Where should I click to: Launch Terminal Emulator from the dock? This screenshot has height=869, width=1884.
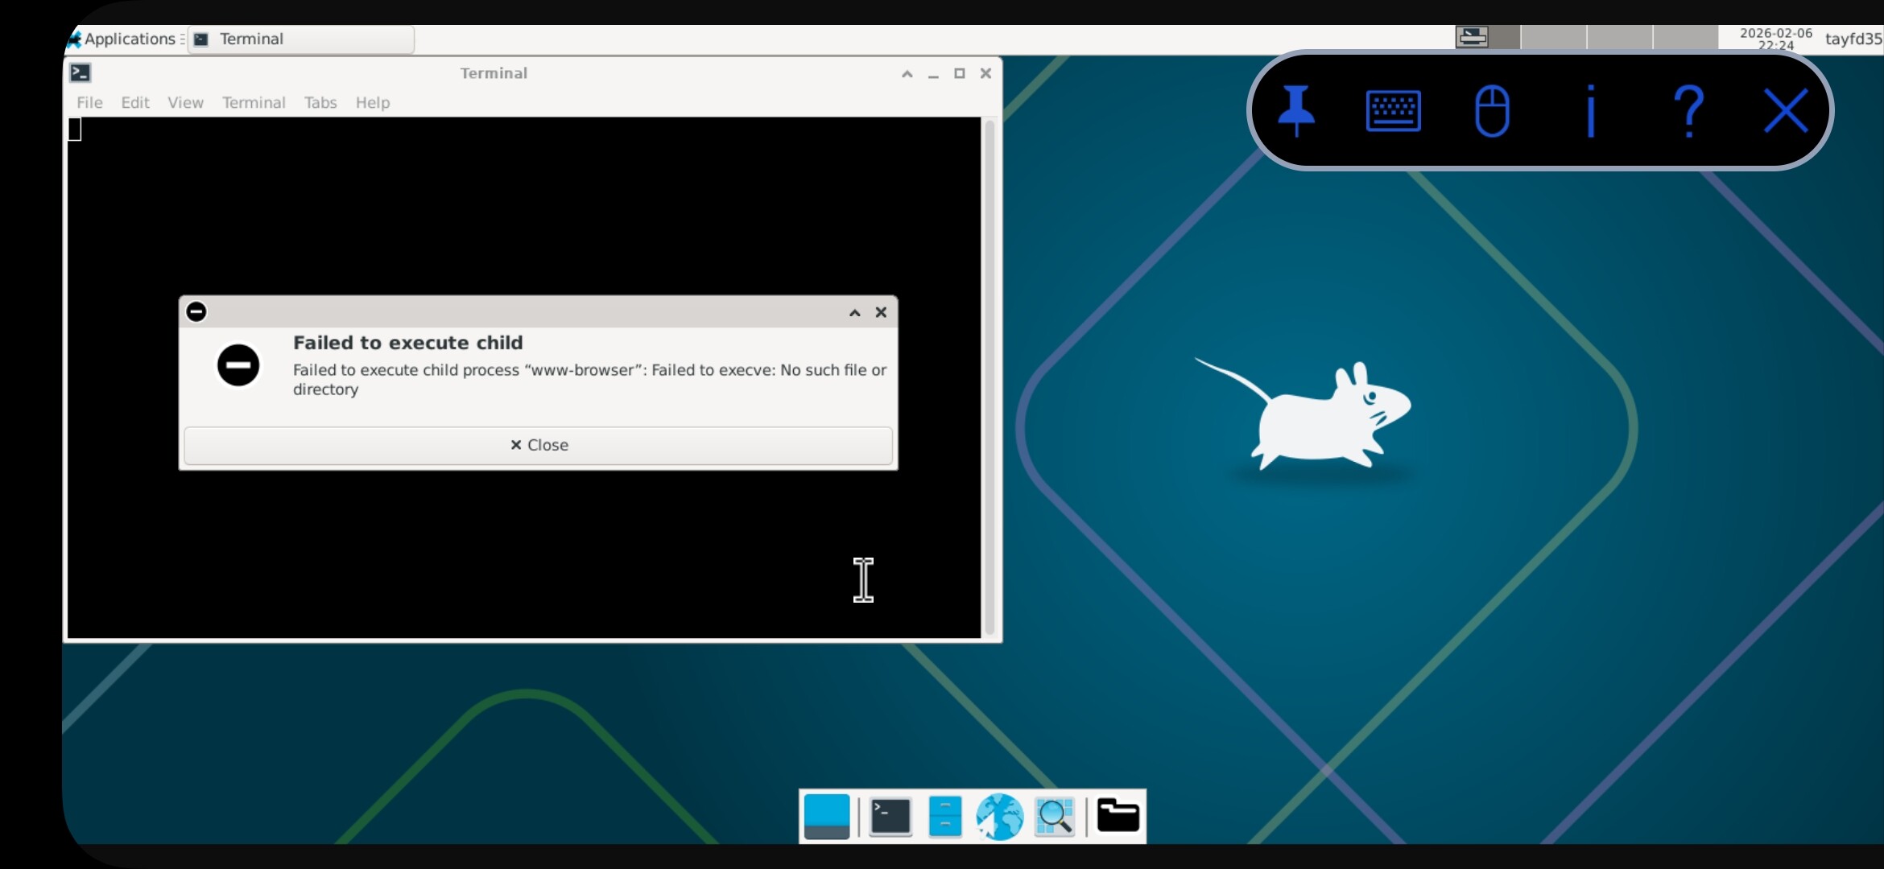pyautogui.click(x=890, y=817)
